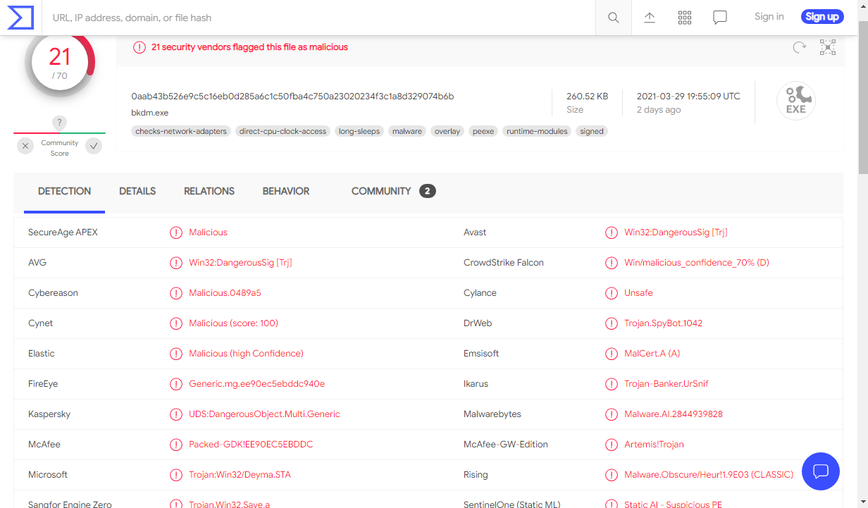Click Malicious.0489a5 Cybereason result
Viewport: 868px width, 508px height.
coord(225,293)
